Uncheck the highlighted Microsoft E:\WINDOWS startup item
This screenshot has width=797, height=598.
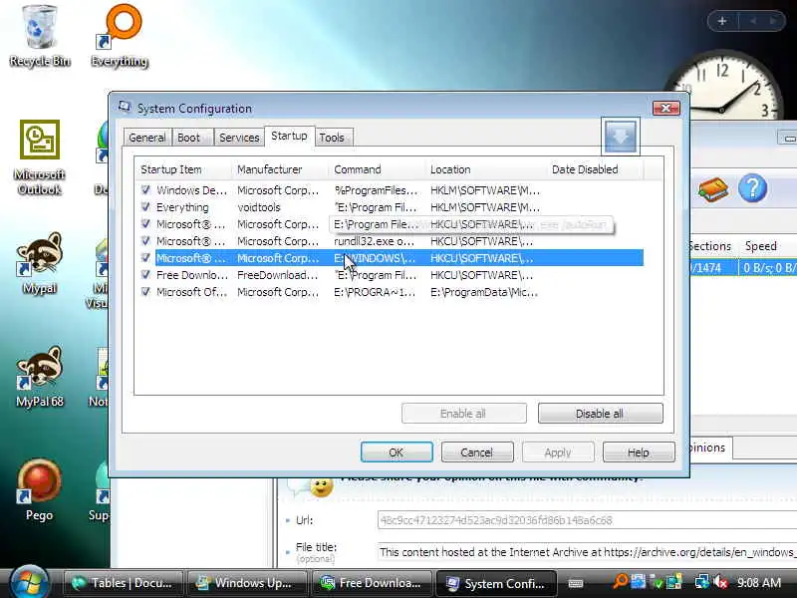tap(145, 258)
